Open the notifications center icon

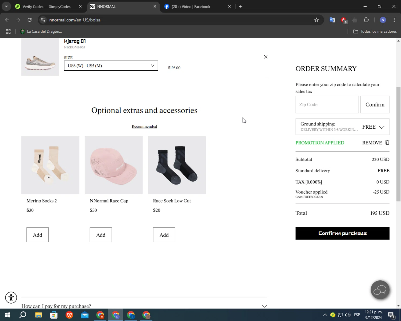coord(391,315)
